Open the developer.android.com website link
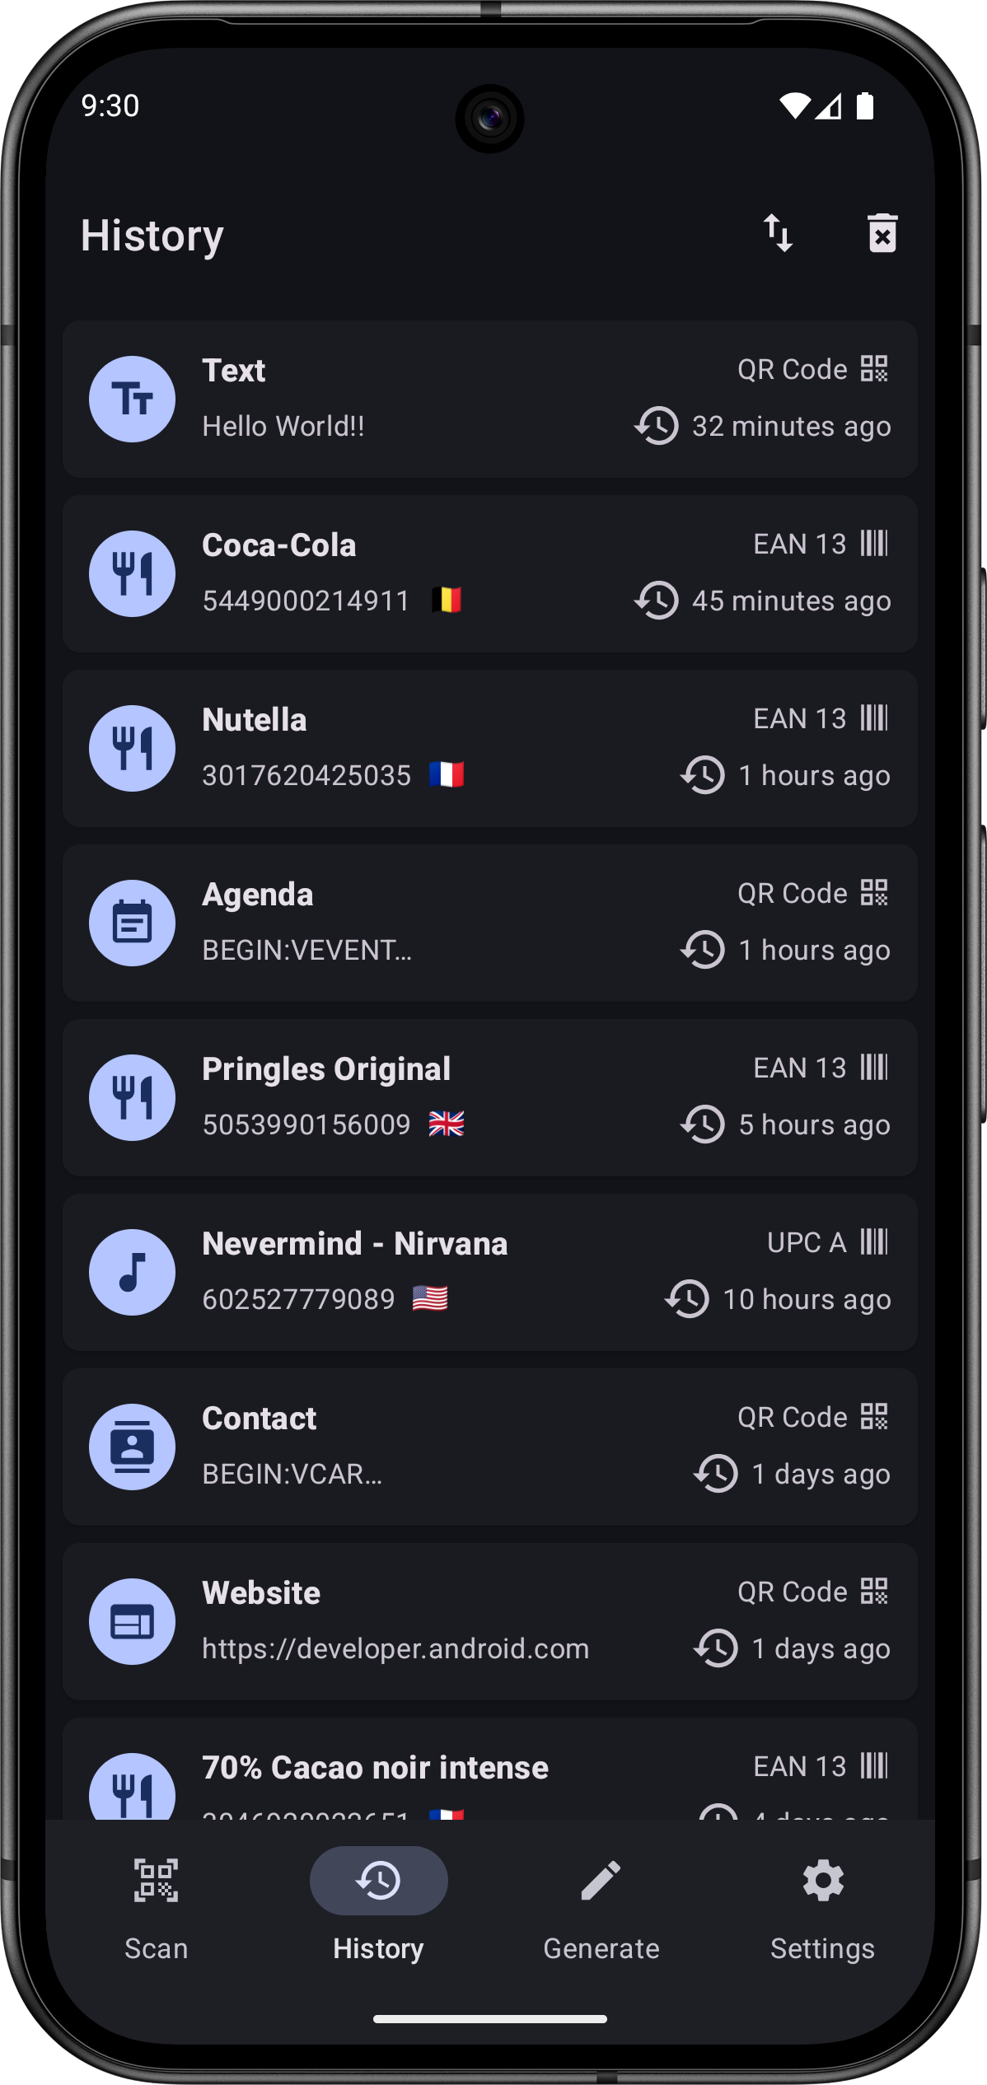The height and width of the screenshot is (2085, 987). [x=395, y=1648]
